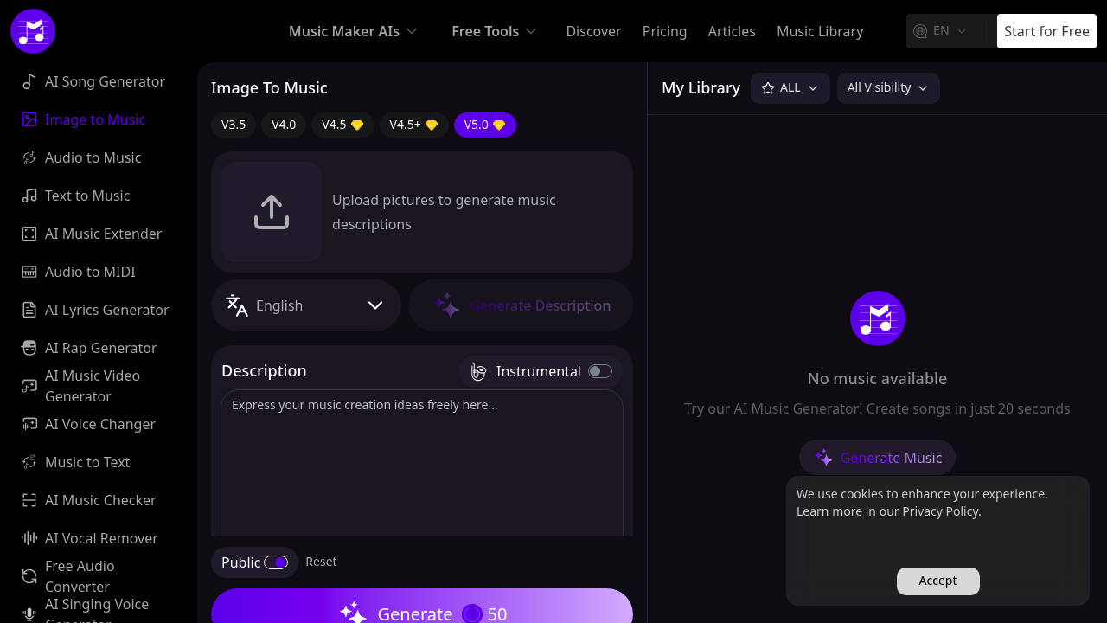This screenshot has width=1107, height=623.
Task: Reset the description form
Action: point(321,562)
